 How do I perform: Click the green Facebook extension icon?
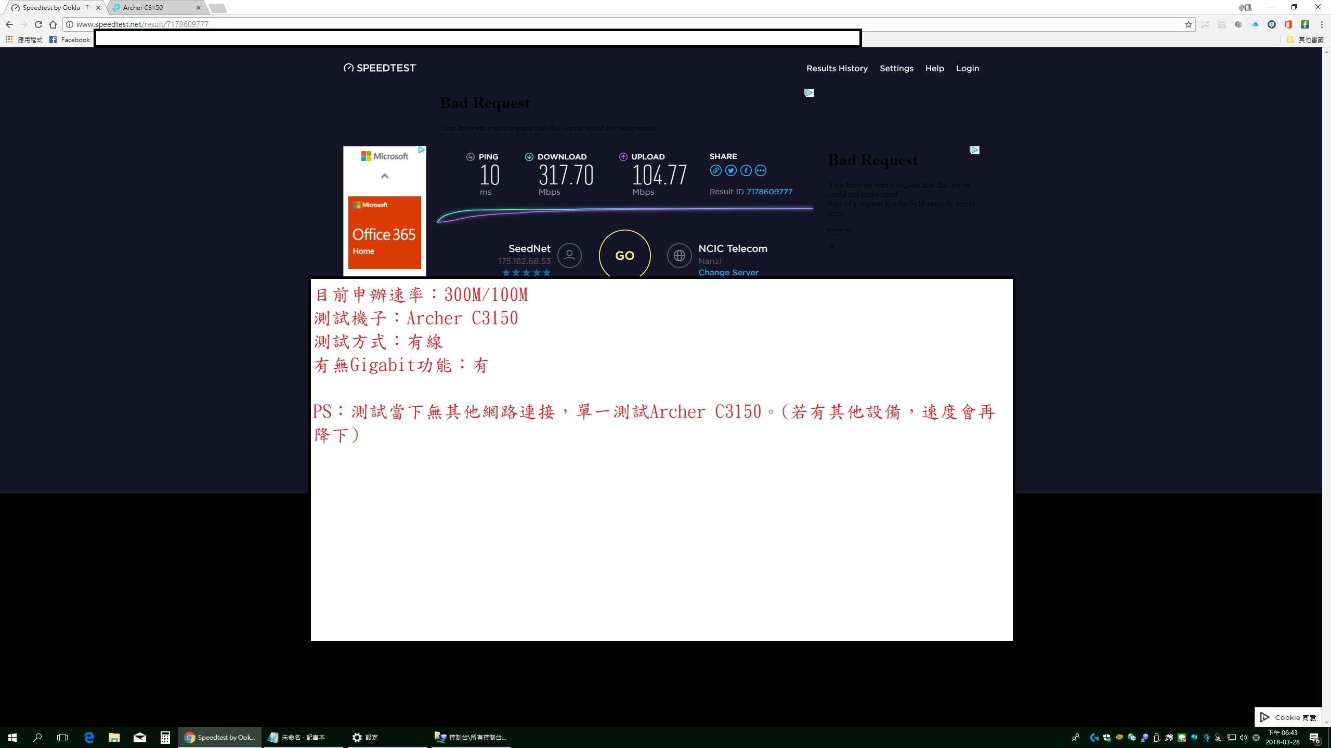(x=1305, y=24)
